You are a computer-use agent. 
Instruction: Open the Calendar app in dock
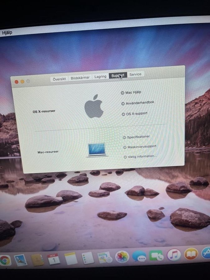(x=54, y=259)
